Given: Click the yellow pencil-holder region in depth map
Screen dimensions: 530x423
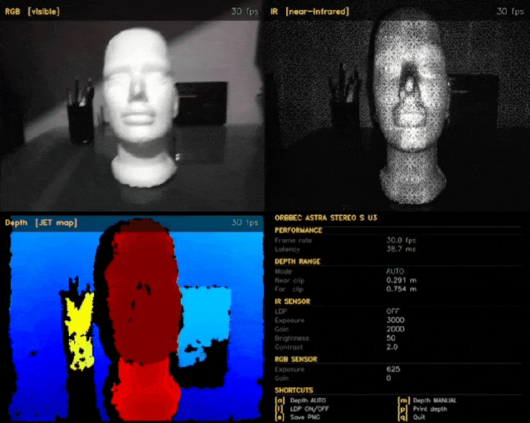Looking at the screenshot, I should click(80, 330).
